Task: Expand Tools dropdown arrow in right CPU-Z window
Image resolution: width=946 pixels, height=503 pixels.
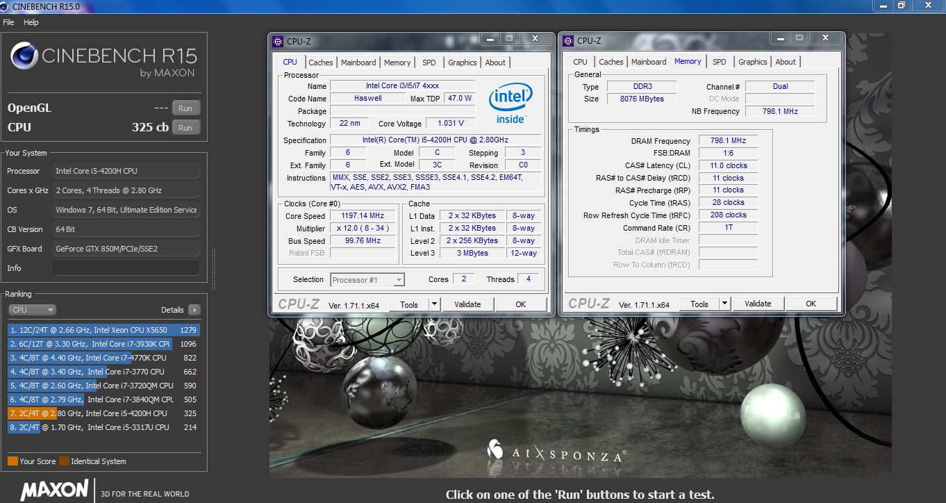Action: point(724,304)
